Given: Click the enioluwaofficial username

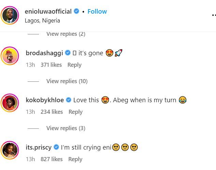Looking at the screenshot, I should click(48, 11).
